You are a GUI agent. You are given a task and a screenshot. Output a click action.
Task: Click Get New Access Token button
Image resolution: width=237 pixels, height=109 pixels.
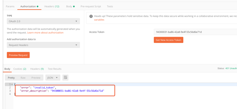point(169,40)
